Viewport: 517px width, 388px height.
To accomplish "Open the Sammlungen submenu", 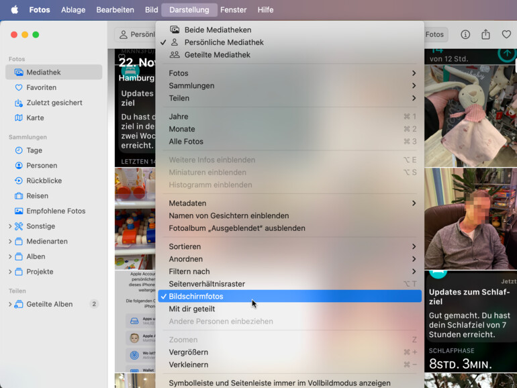I will (x=290, y=86).
